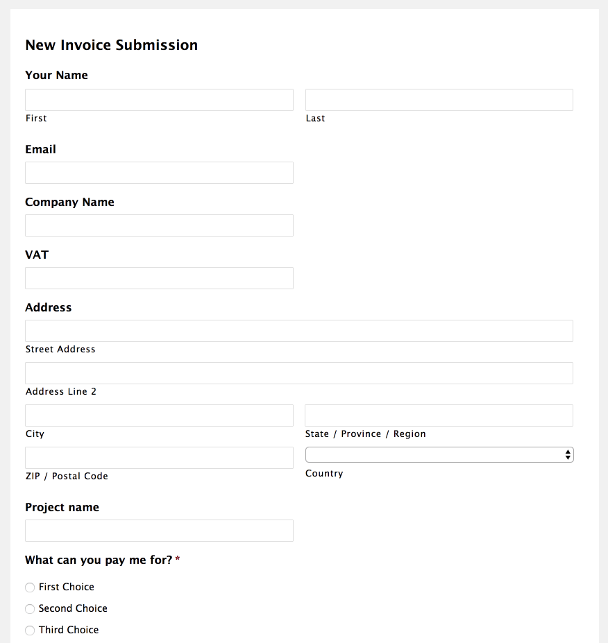Click the Email field label
Image resolution: width=608 pixels, height=643 pixels.
click(x=40, y=149)
